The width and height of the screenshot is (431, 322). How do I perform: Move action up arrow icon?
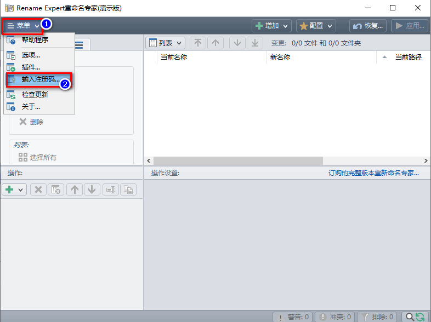[75, 189]
